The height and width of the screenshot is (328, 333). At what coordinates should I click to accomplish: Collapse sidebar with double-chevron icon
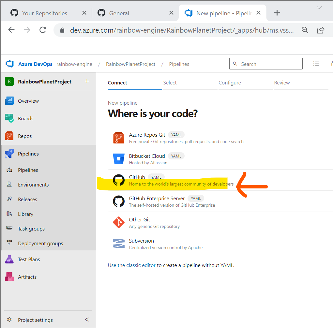87,320
